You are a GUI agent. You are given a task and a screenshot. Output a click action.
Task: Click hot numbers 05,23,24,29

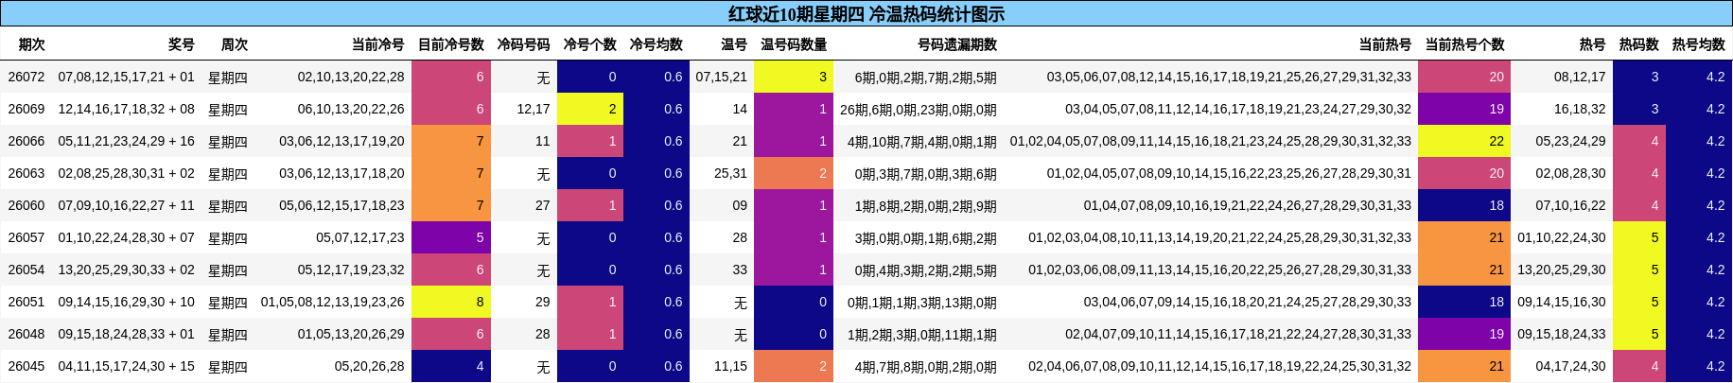pos(1570,141)
